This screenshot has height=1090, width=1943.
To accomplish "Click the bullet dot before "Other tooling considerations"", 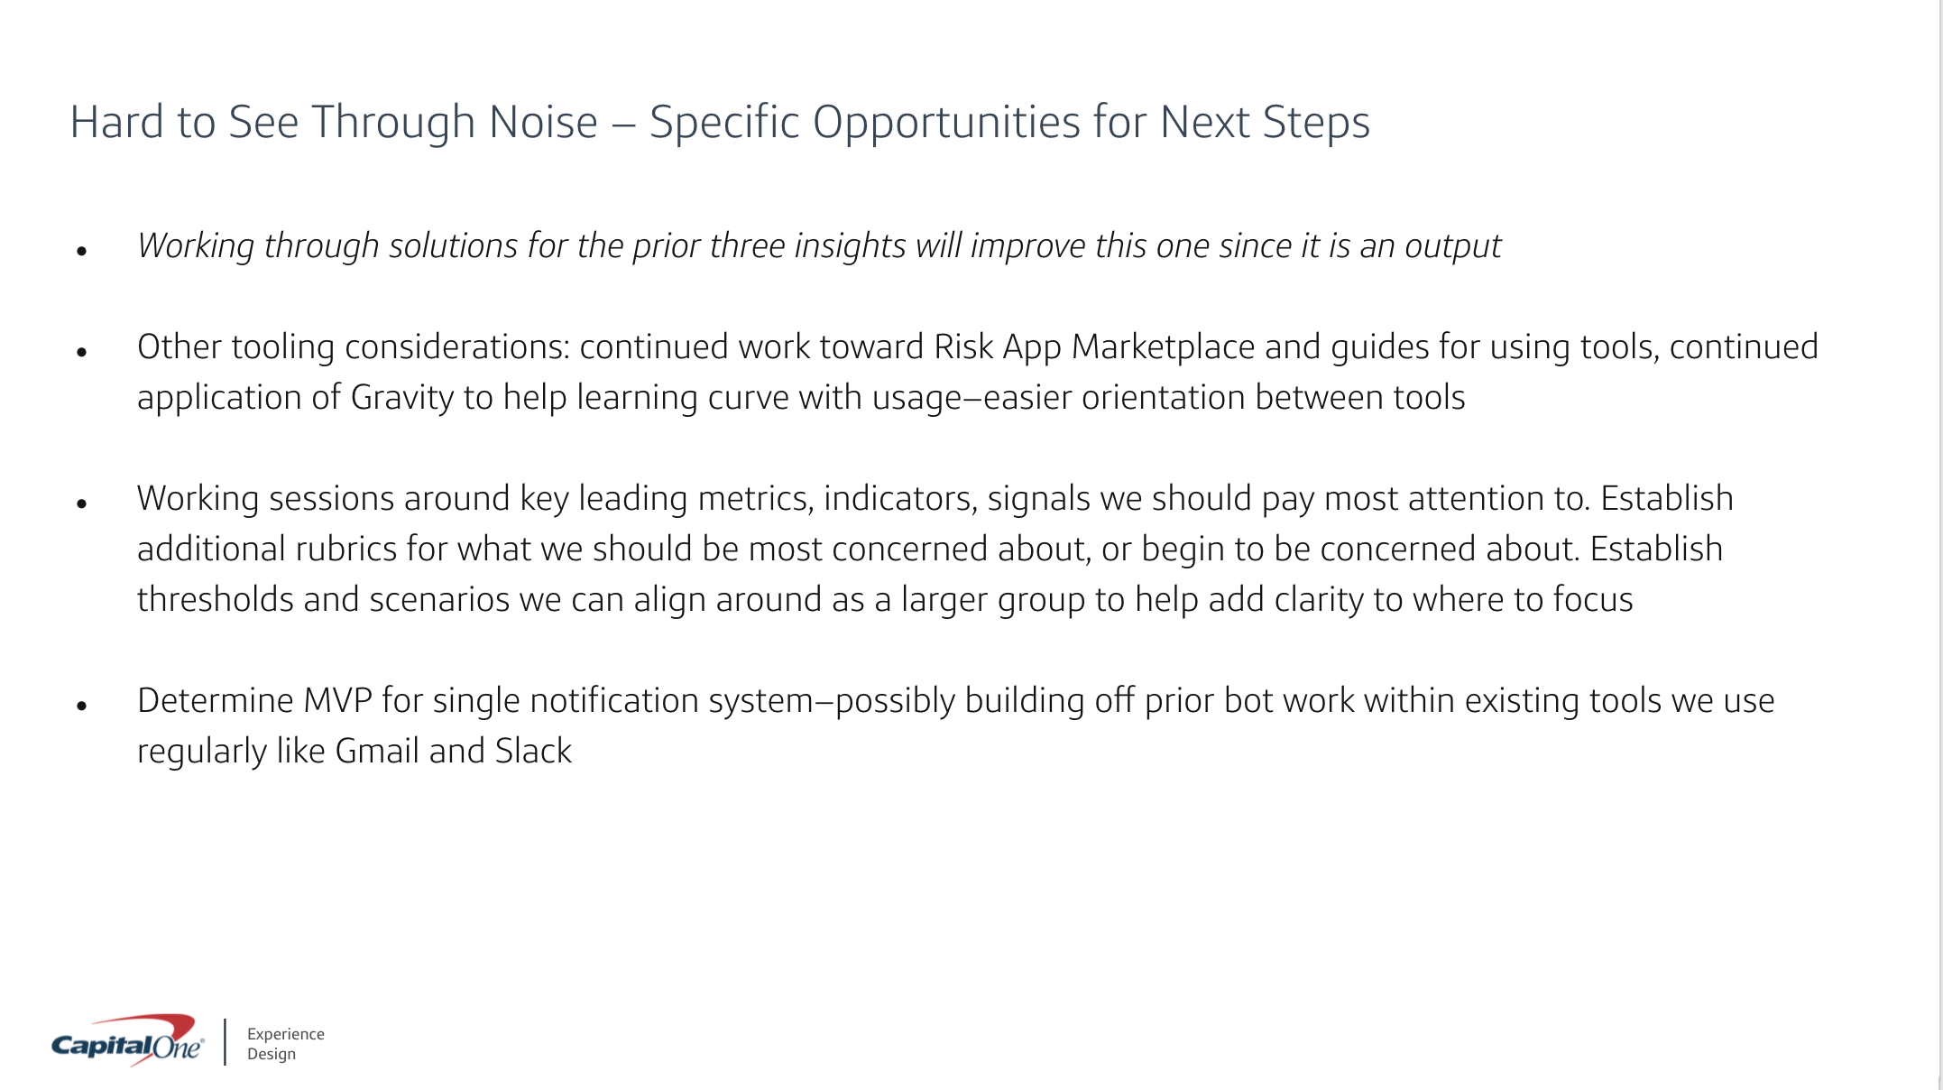I will 82,352.
